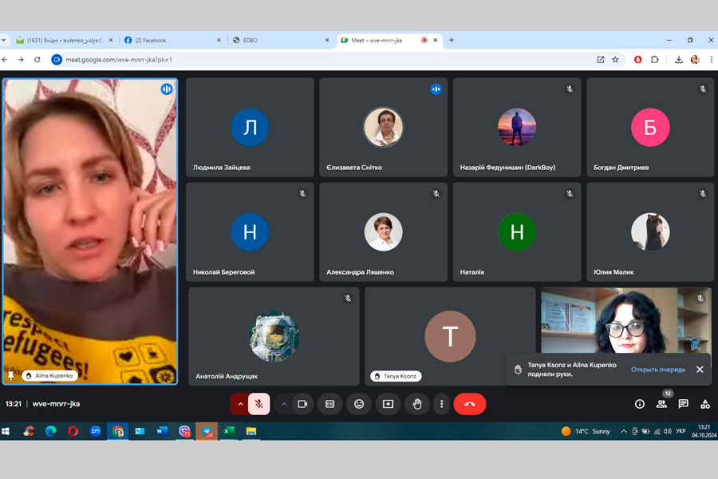Image resolution: width=718 pixels, height=479 pixels.
Task: Show the participants list panel
Action: pyautogui.click(x=661, y=404)
